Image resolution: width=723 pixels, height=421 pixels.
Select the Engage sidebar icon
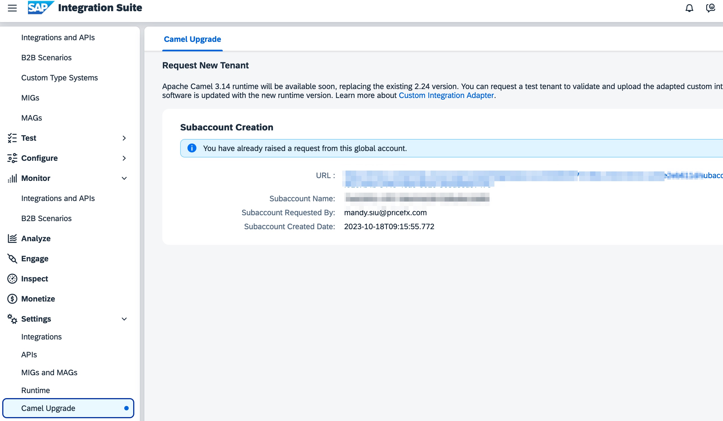tap(12, 259)
